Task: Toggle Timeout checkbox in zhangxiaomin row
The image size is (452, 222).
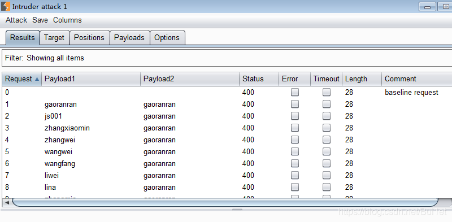Action: pos(327,128)
